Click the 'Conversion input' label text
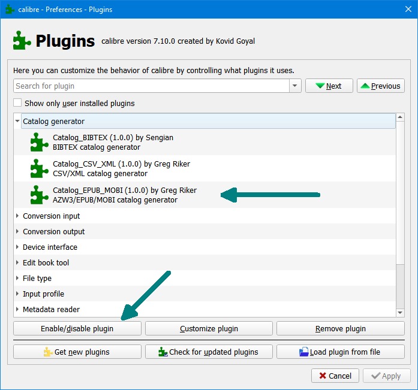The height and width of the screenshot is (390, 418). pyautogui.click(x=51, y=216)
